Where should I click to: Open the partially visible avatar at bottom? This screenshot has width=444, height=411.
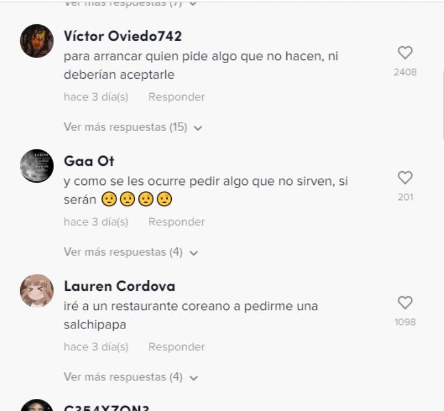[x=37, y=405]
